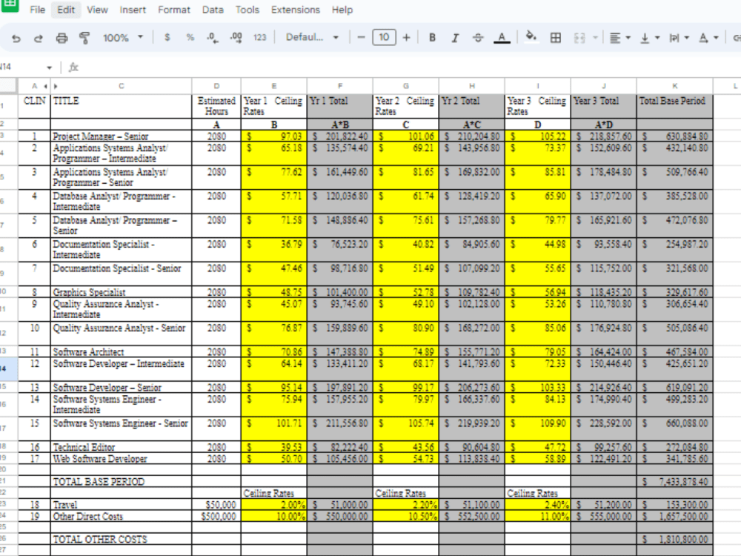Screen dimensions: 741x556
Task: Click the font size field showing 10
Action: [384, 37]
